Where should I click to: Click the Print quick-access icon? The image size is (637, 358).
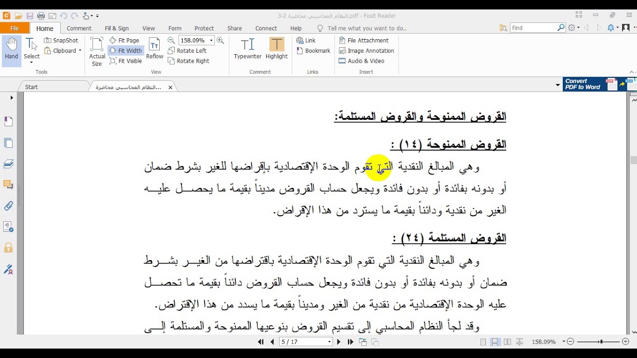click(41, 16)
